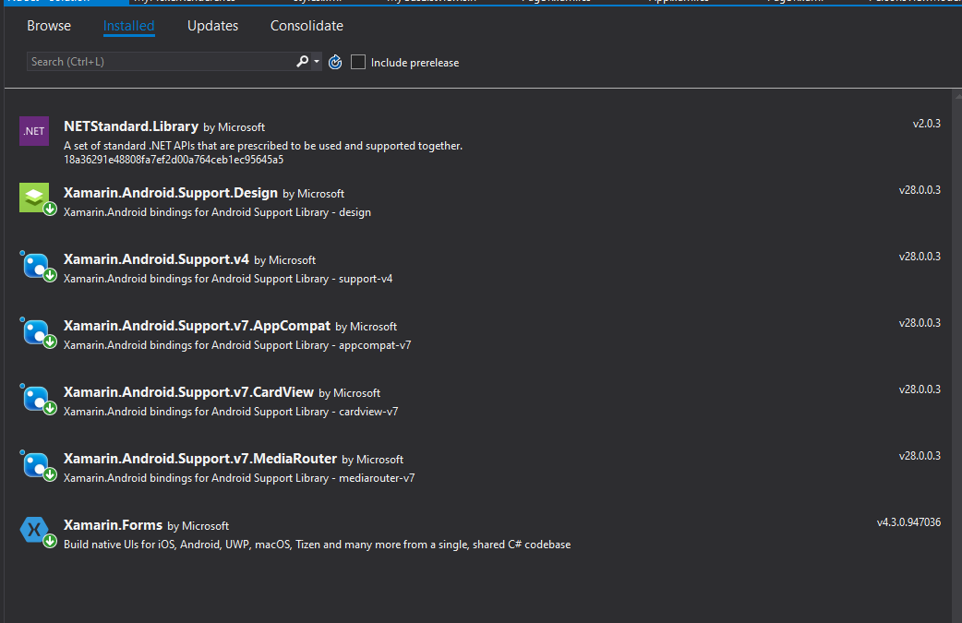Screen dimensions: 962x623
Task: Click version v4.3.0.947036 of Xamarin.Forms
Action: tap(908, 521)
